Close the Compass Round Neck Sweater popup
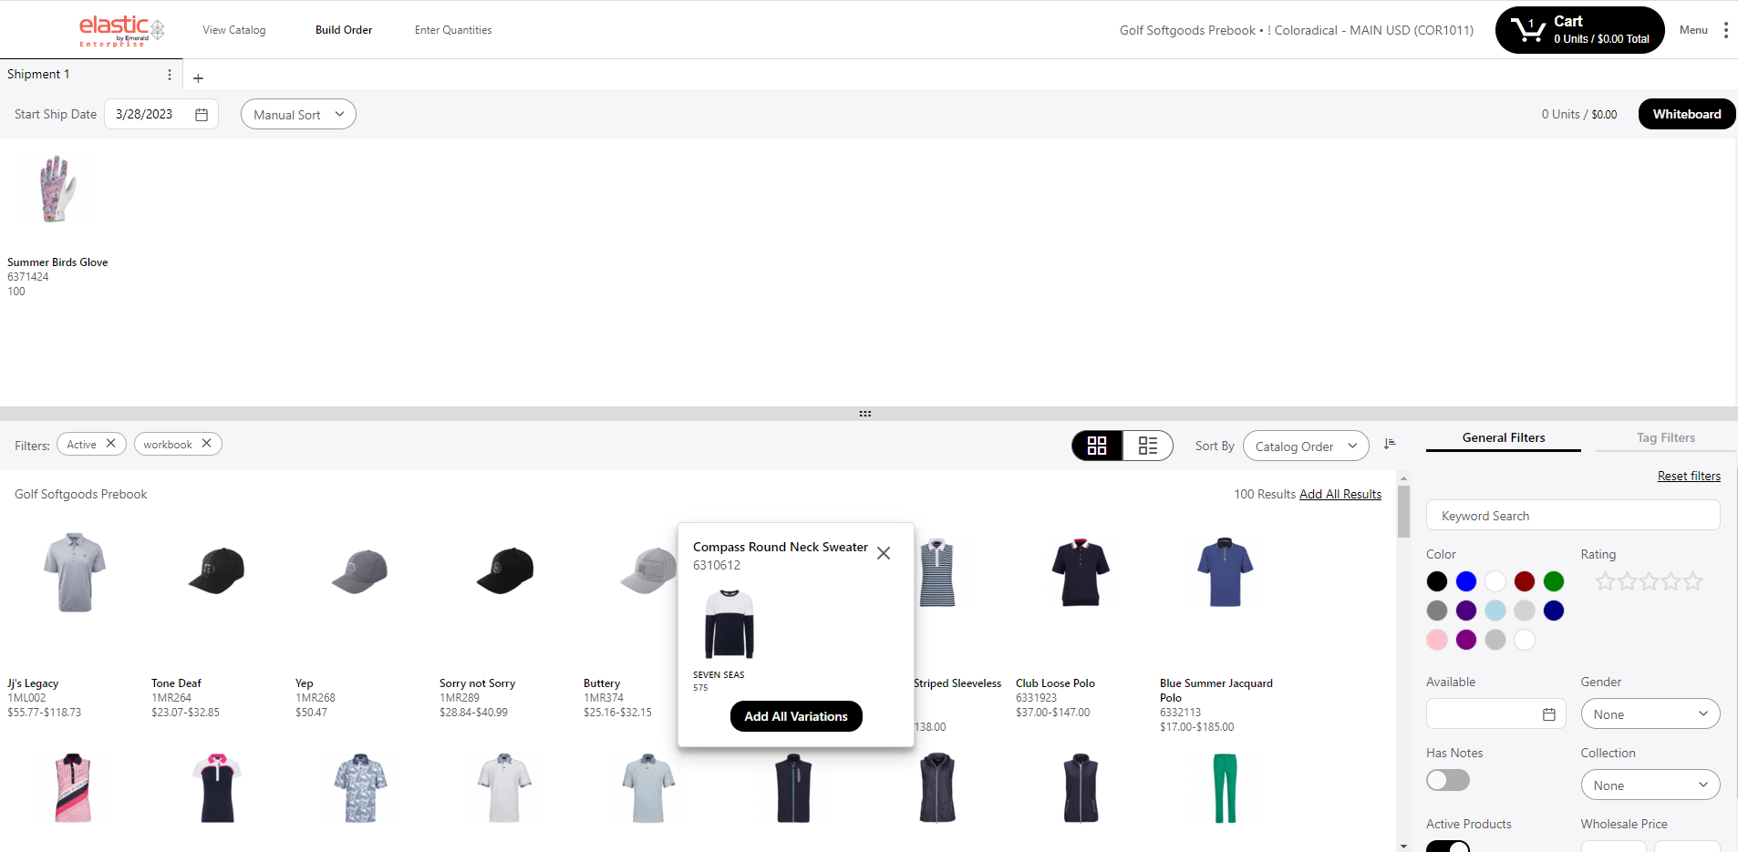The width and height of the screenshot is (1738, 852). 883,553
